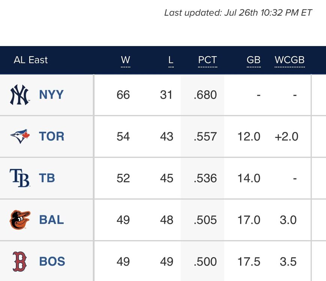Sort standings by GB column
Screen dimensions: 326x281
pyautogui.click(x=254, y=60)
